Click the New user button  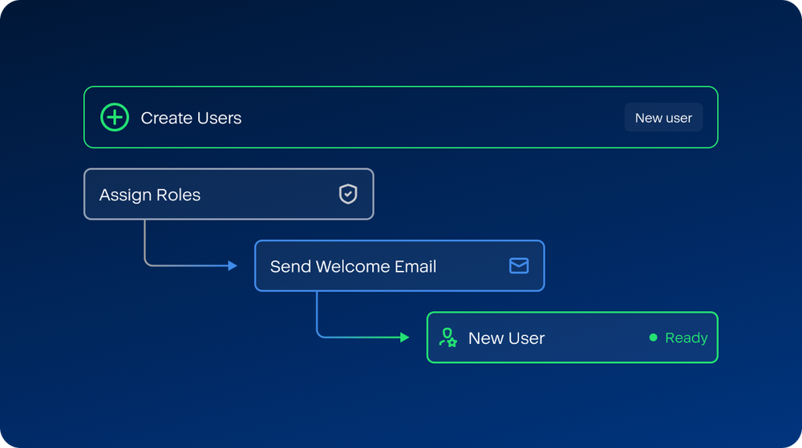point(663,118)
